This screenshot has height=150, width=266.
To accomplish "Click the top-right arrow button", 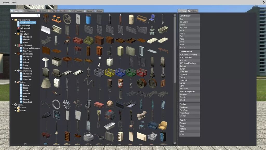I will [x=264, y=2].
